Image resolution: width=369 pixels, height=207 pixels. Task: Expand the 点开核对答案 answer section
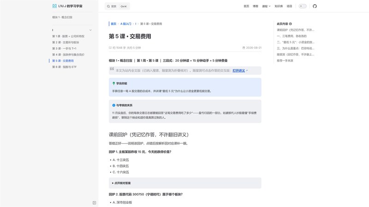[185, 183]
